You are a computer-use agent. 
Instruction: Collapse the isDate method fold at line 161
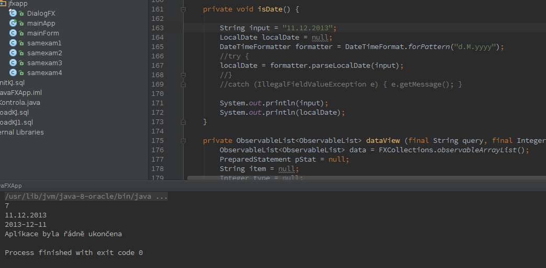pos(183,9)
